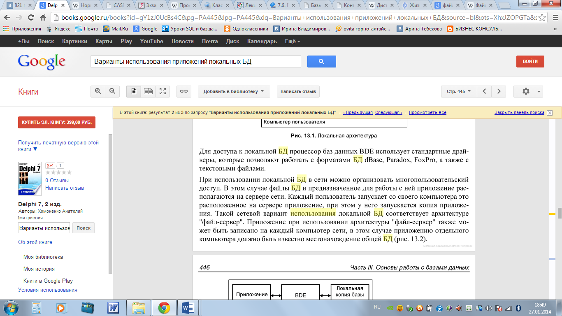Click the bookmark star icon in address bar
Image resolution: width=562 pixels, height=316 pixels.
pos(542,18)
